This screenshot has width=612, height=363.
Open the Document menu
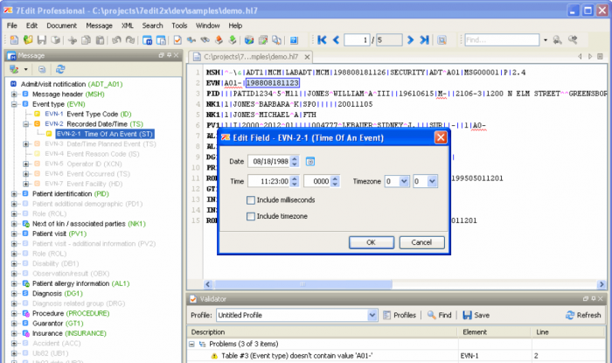pyautogui.click(x=62, y=25)
